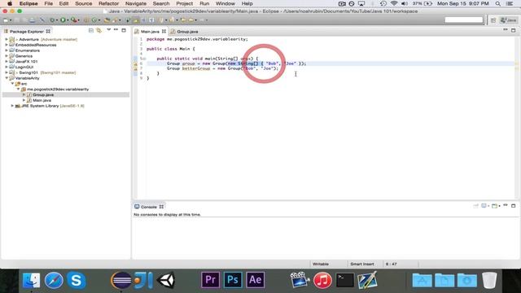Expand the Enumerators project
The width and height of the screenshot is (521, 293).
pos(7,50)
